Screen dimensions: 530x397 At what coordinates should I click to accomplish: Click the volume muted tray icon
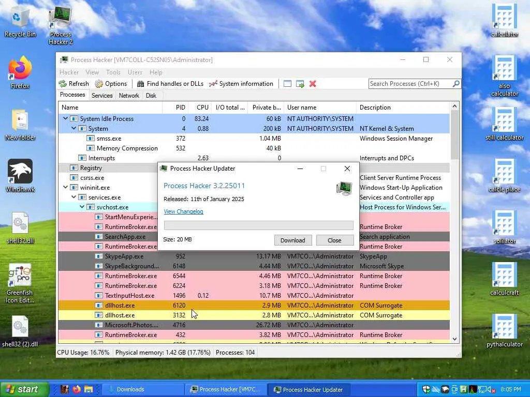click(491, 390)
